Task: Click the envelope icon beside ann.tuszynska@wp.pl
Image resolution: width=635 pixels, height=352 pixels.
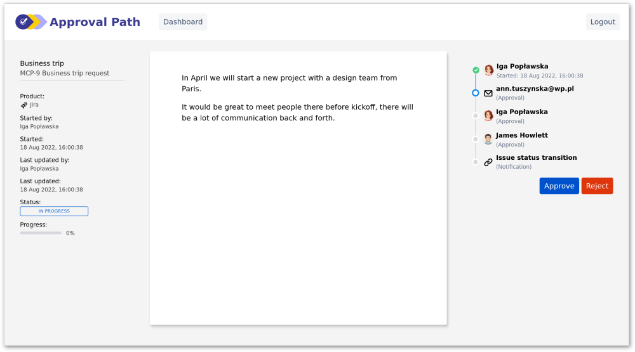Action: (x=488, y=93)
